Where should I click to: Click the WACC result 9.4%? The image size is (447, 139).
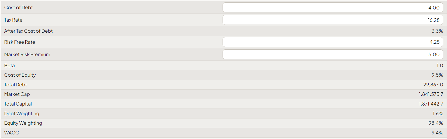click(x=437, y=133)
